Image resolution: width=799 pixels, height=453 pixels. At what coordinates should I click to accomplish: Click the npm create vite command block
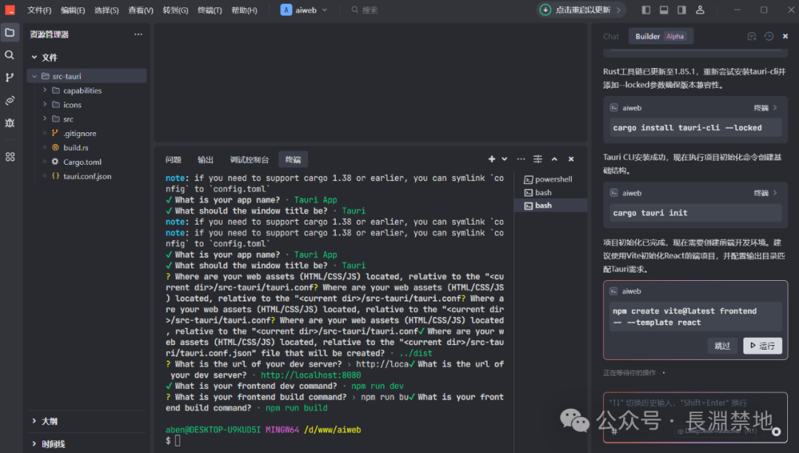(x=695, y=316)
